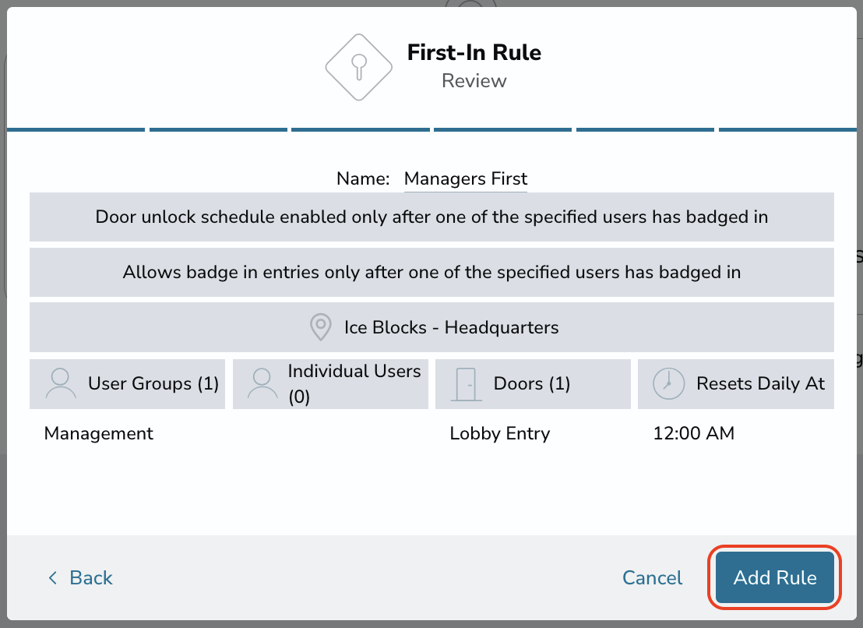Image resolution: width=863 pixels, height=628 pixels.
Task: Edit the Managers First name field
Action: click(466, 178)
